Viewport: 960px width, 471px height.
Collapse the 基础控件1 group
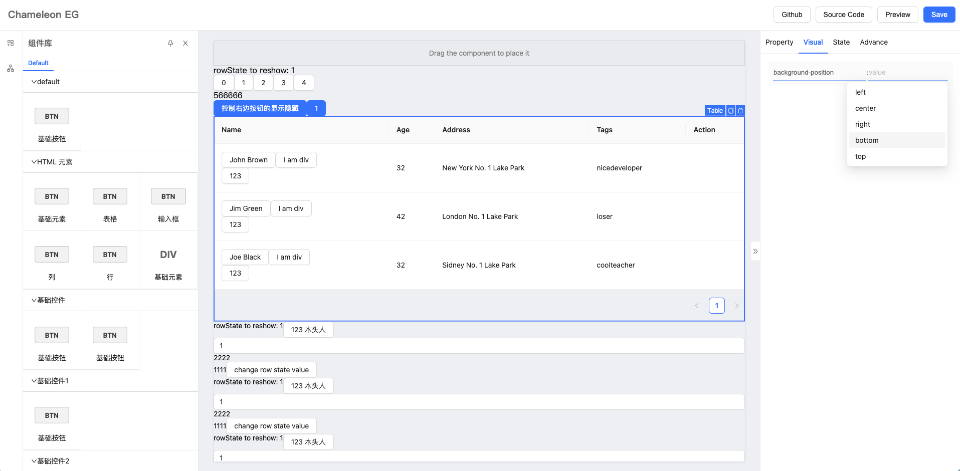click(x=110, y=381)
